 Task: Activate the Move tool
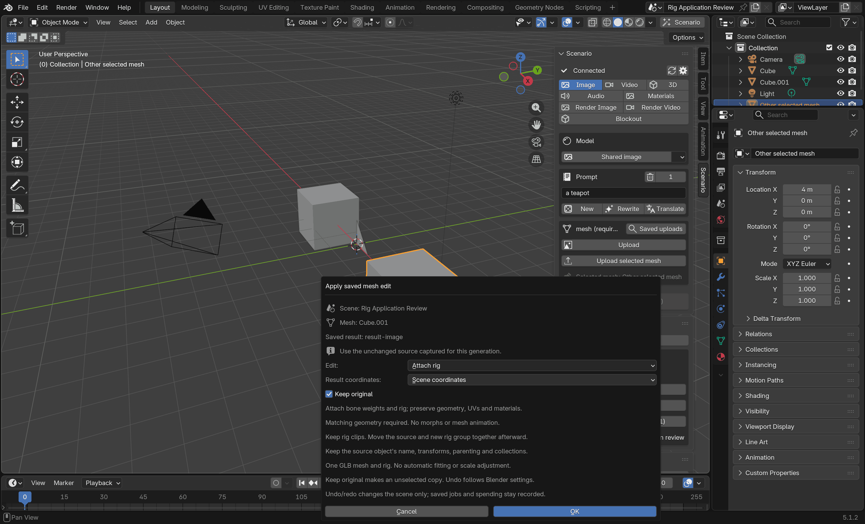(17, 102)
